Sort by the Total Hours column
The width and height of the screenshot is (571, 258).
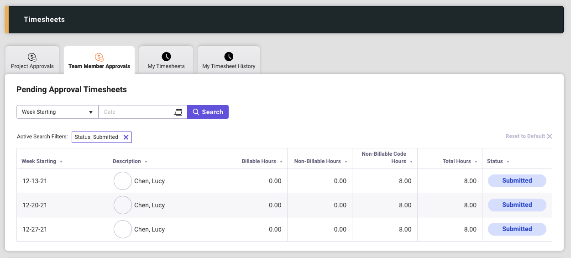(x=459, y=161)
